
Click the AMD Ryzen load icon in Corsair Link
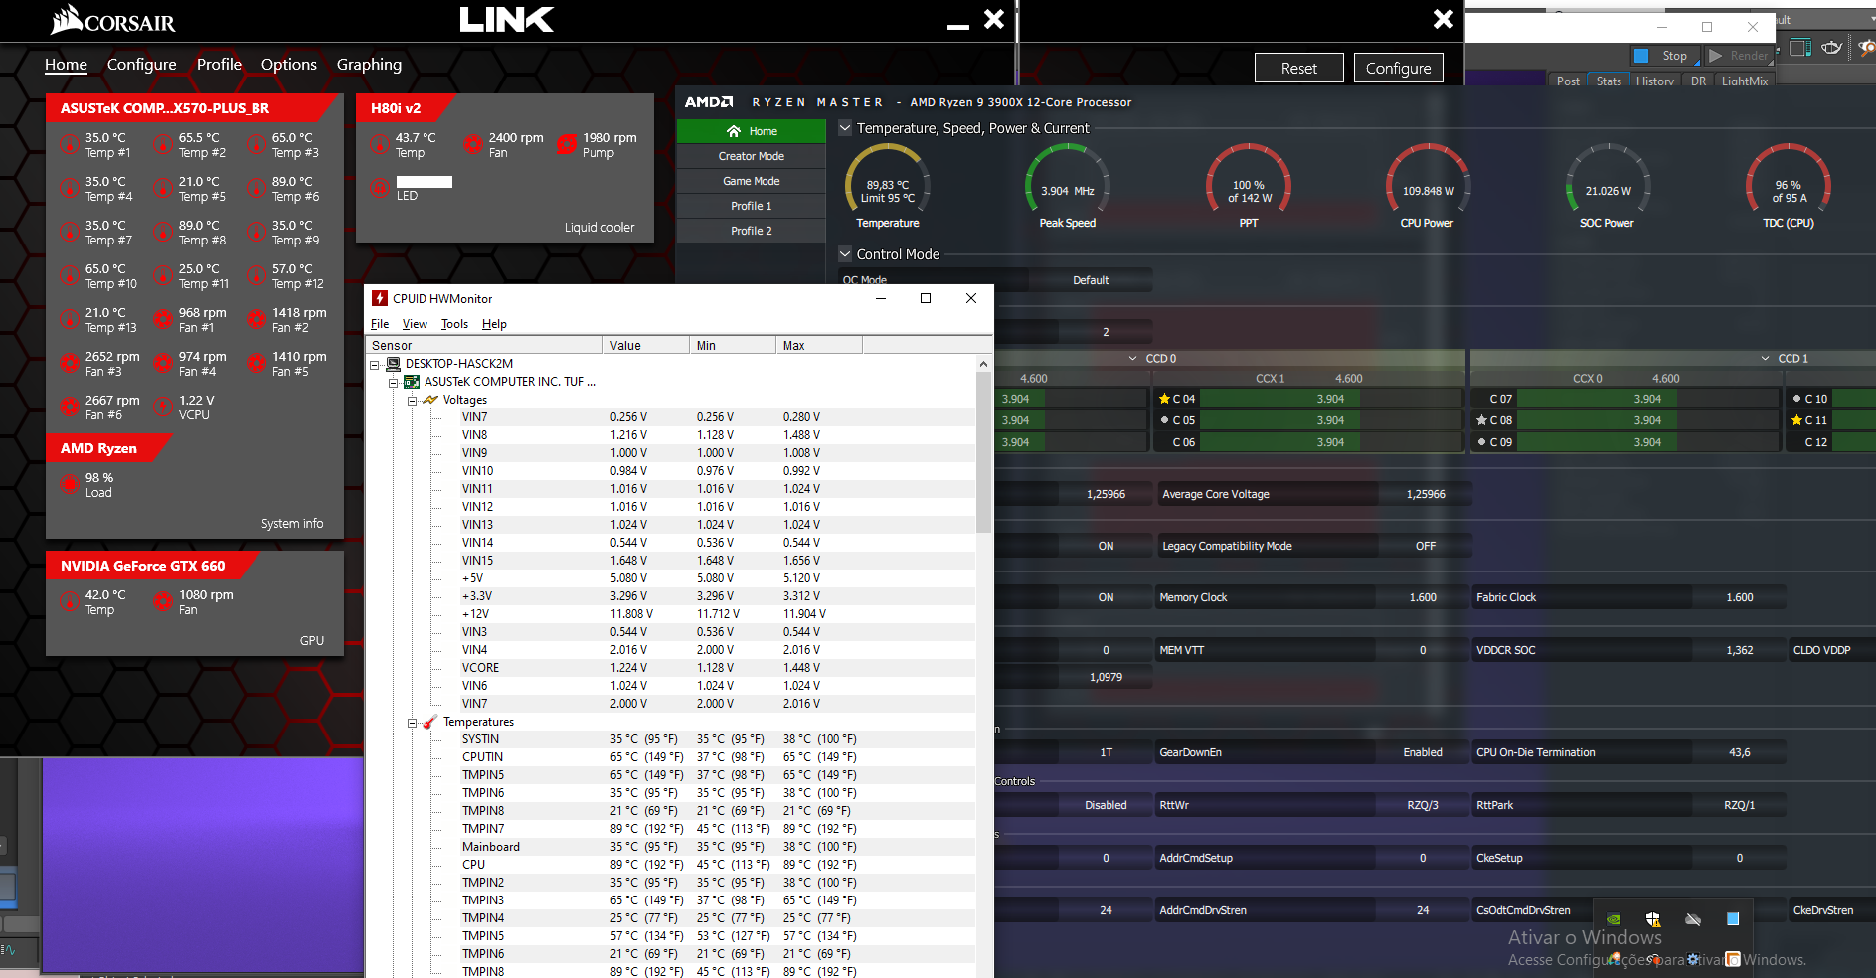(x=69, y=485)
